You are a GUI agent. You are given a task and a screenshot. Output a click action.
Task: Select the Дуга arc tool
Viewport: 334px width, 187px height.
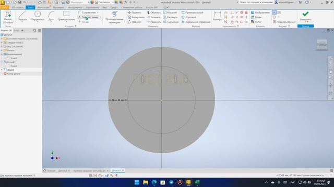pyautogui.click(x=51, y=17)
